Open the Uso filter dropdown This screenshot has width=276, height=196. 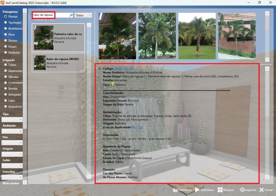click(12, 143)
